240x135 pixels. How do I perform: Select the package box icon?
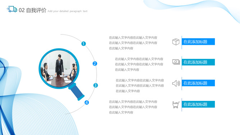tap(176, 42)
